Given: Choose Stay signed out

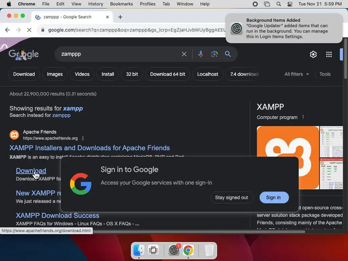Looking at the screenshot, I should (x=231, y=197).
